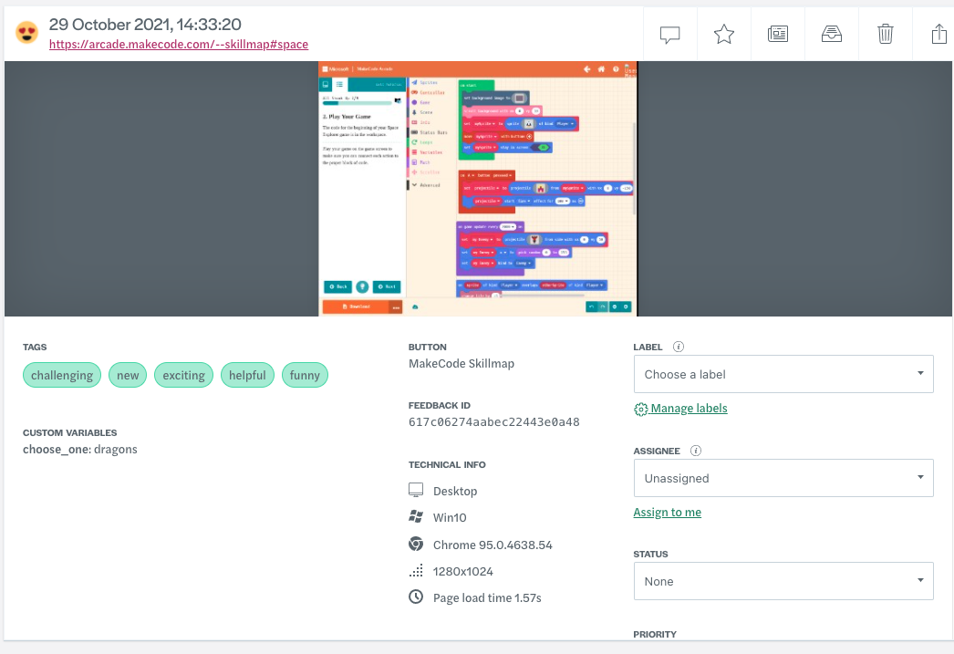954x654 pixels.
Task: Select the challenging tag
Action: pos(62,376)
